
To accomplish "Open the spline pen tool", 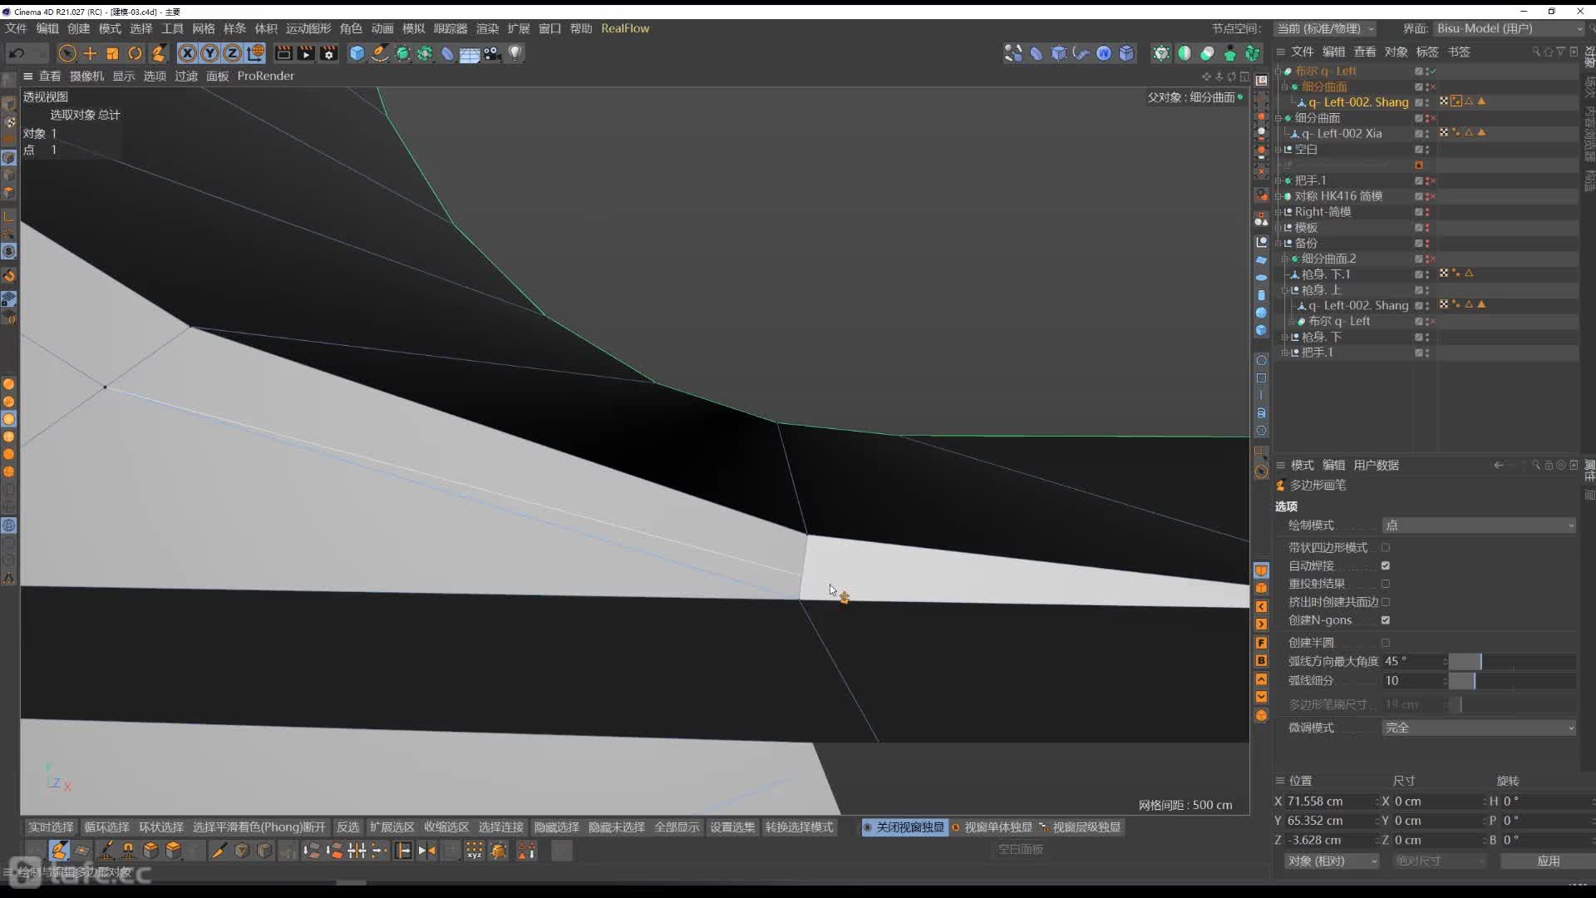I will pyautogui.click(x=380, y=53).
